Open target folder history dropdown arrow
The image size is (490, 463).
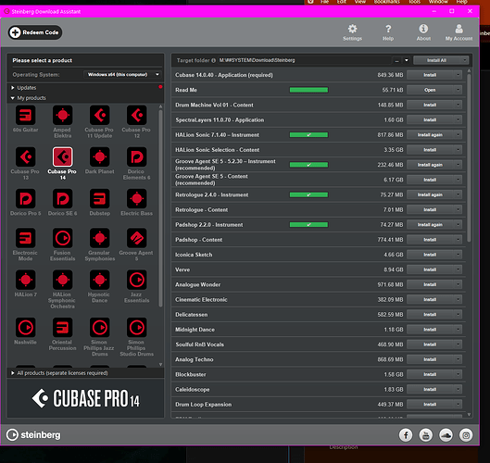(407, 60)
